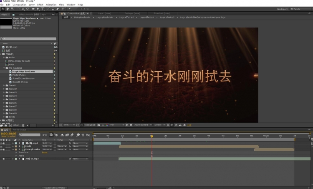Expand the Transform property group
The height and width of the screenshot is (189, 313).
click(16, 152)
